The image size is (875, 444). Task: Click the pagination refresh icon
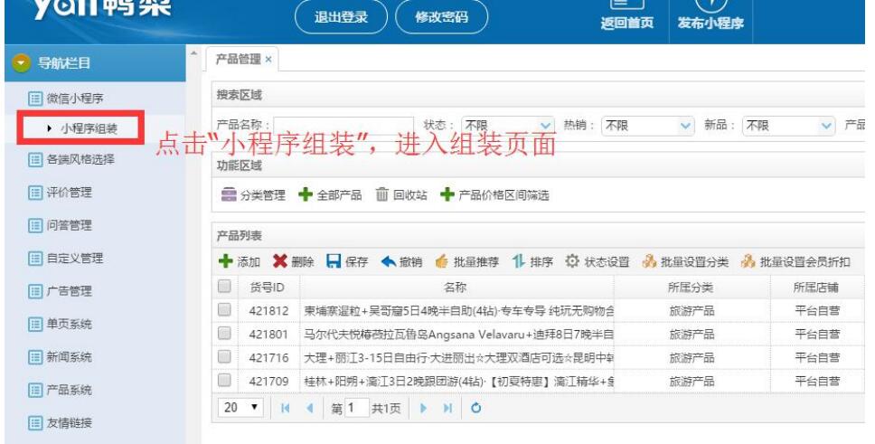point(475,409)
